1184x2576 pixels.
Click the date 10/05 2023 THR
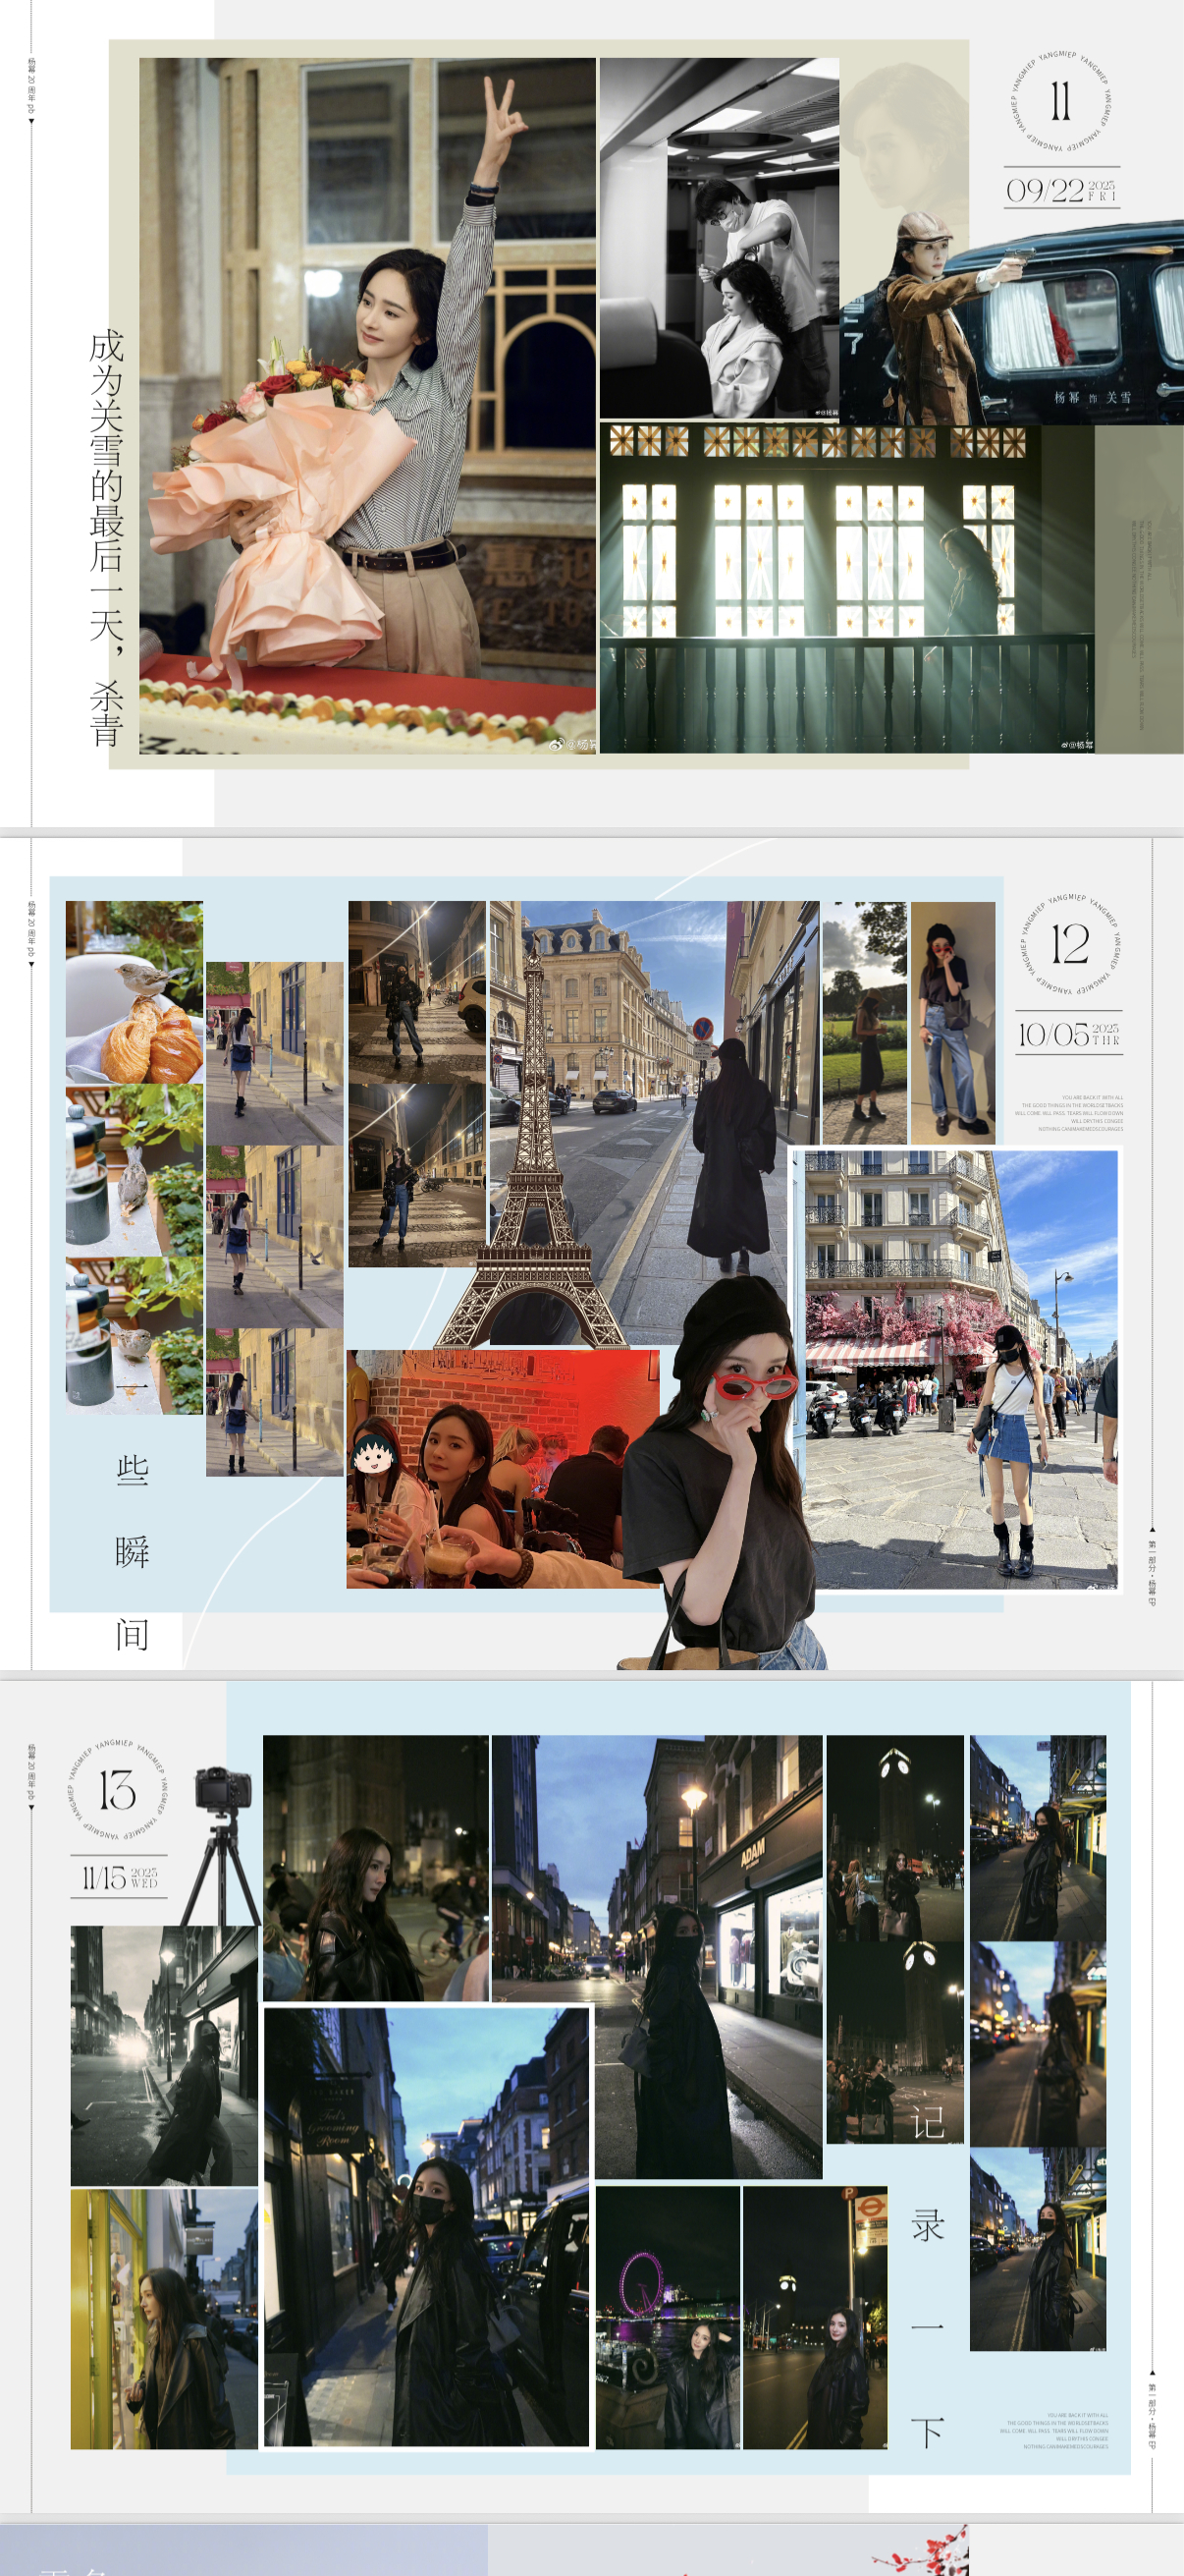pos(1069,1034)
